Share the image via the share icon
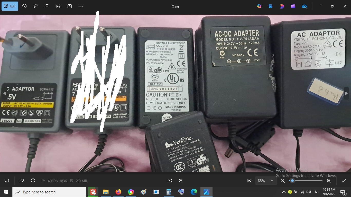Screen dimensions: 351x197 click(58, 6)
